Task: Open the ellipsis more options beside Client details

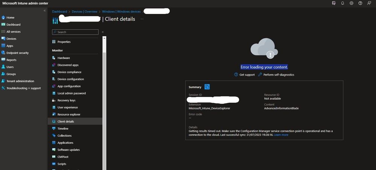Action: pos(142,19)
